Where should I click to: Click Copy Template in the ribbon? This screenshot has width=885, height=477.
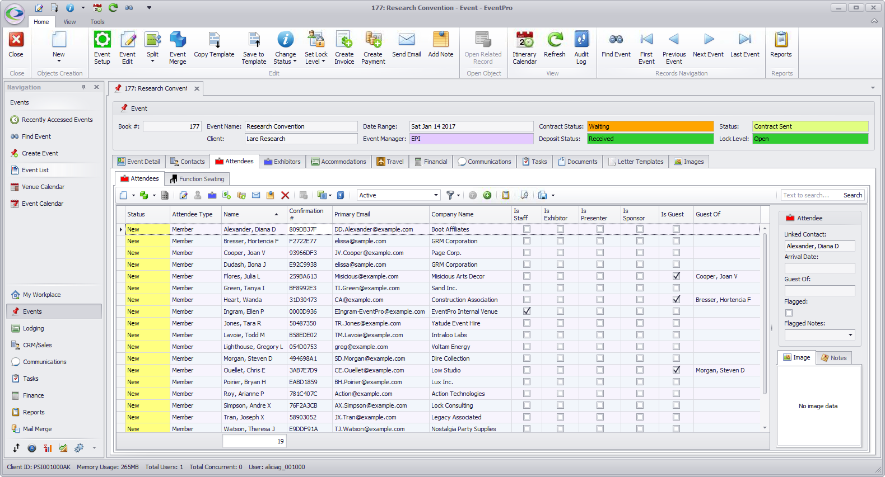214,45
